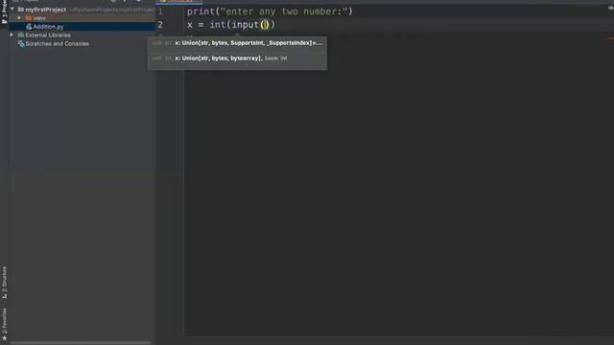Expand the External Libraries arrow
This screenshot has width=614, height=345.
12,34
